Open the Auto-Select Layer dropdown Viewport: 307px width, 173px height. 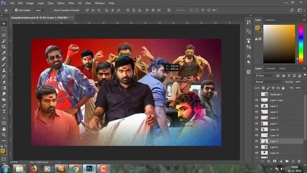40,10
